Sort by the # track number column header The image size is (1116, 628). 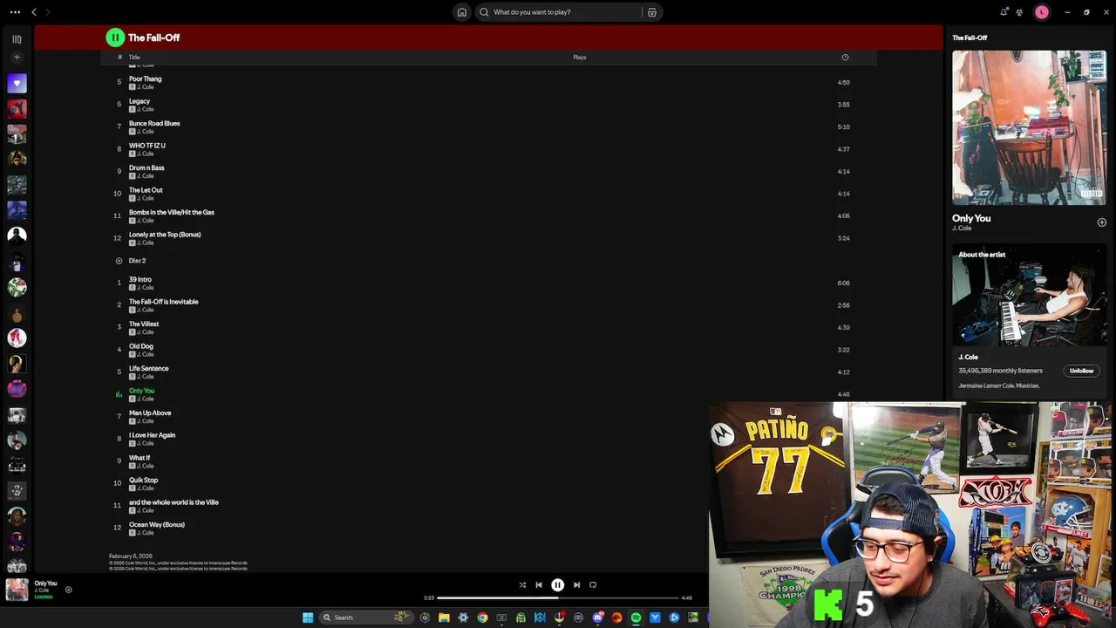[x=119, y=58]
